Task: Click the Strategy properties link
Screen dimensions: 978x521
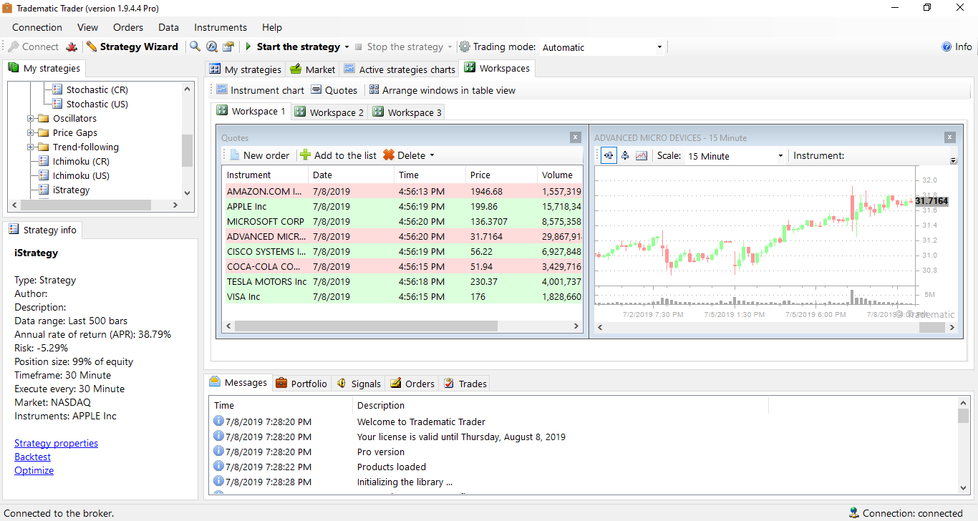Action: click(56, 443)
